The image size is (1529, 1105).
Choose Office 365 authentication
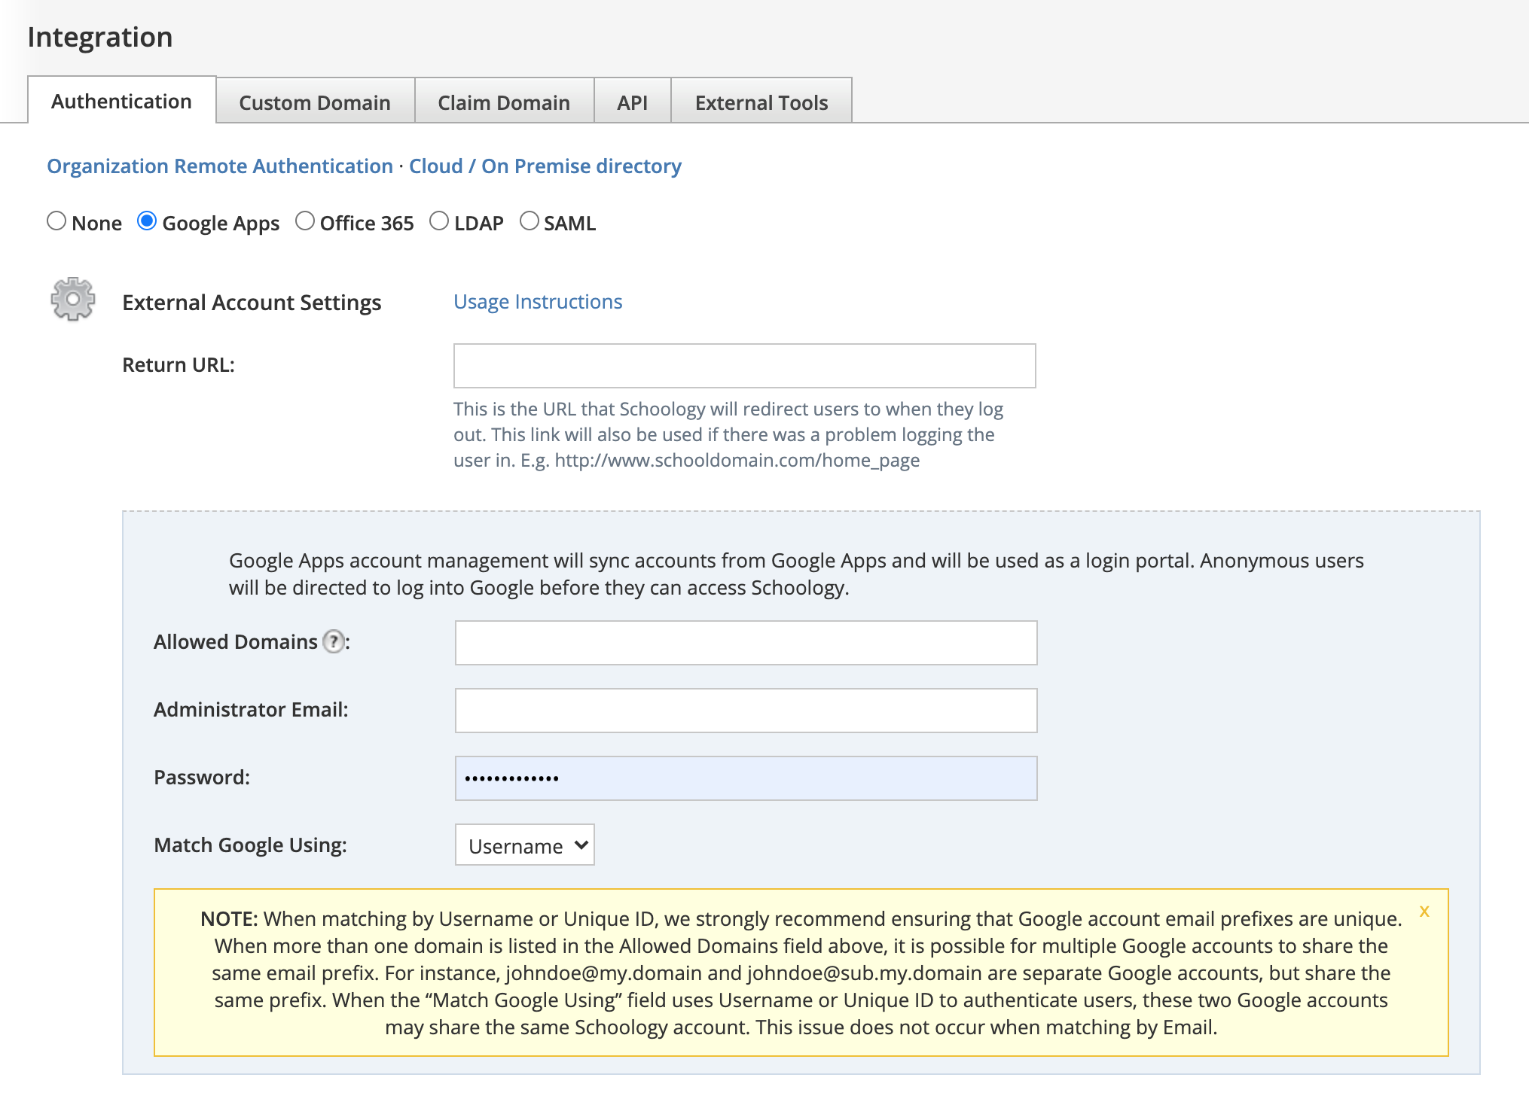[305, 221]
